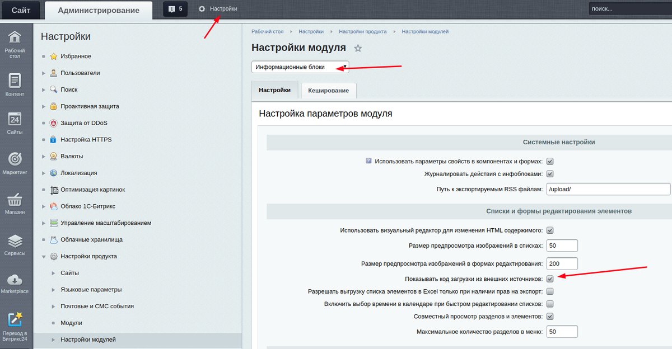Toggle Журналировать действия с инфоблоками
Screen dimensions: 672x349
coord(550,173)
